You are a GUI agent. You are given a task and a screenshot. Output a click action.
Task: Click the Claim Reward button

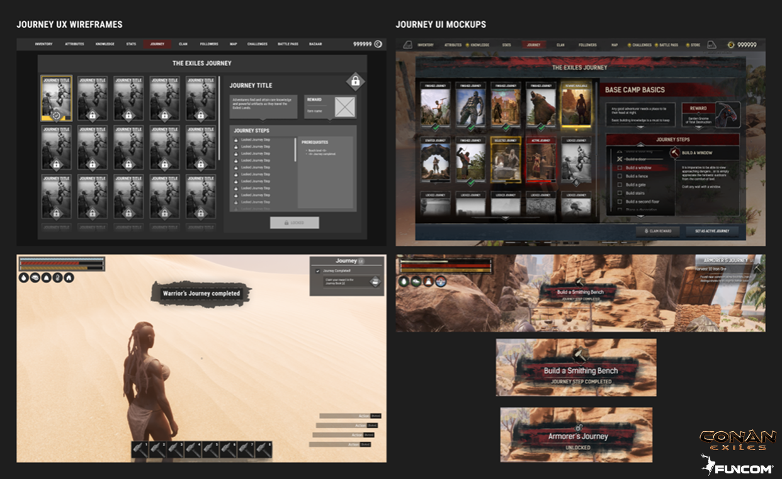(657, 231)
